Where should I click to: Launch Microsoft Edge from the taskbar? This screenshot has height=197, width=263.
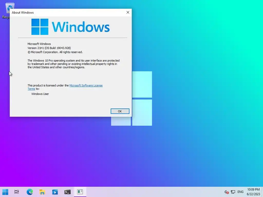[x=30, y=192]
